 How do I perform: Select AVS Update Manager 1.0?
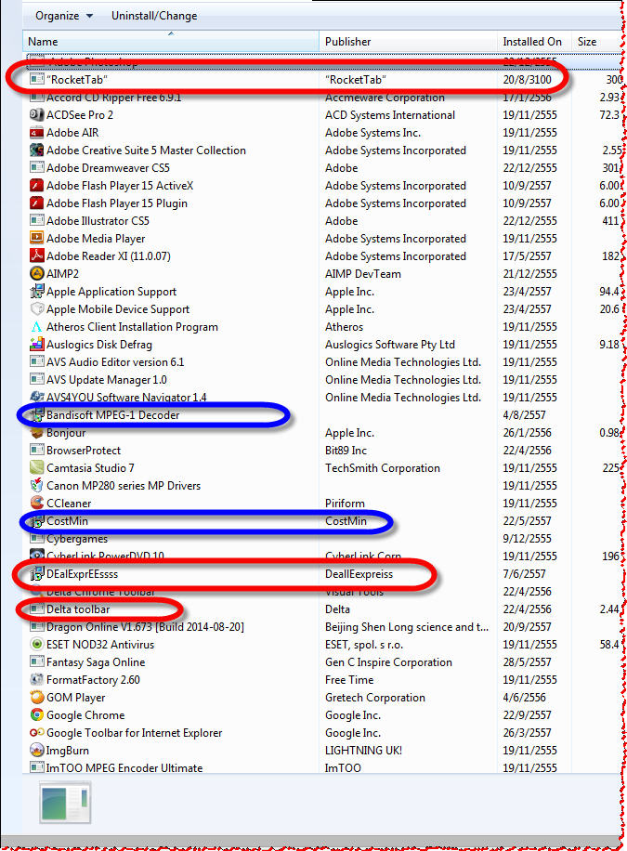click(x=107, y=379)
